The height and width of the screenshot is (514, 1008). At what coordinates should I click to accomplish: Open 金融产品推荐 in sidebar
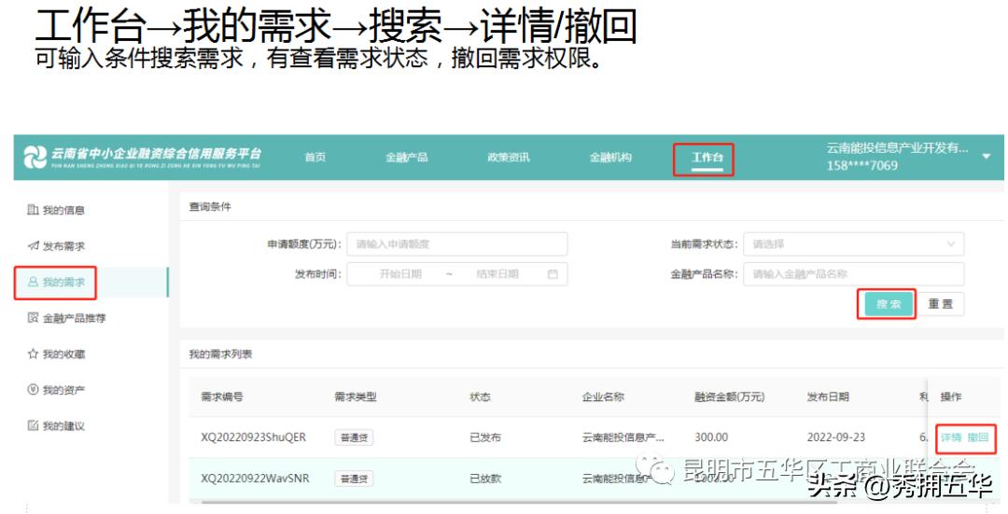(74, 318)
